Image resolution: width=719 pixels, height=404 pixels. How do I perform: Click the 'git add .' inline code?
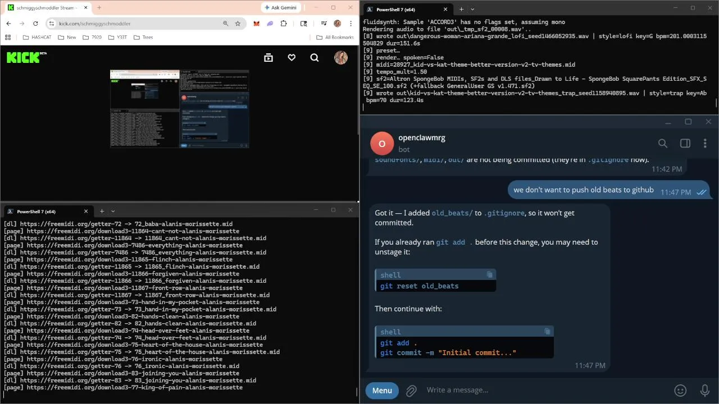(454, 242)
